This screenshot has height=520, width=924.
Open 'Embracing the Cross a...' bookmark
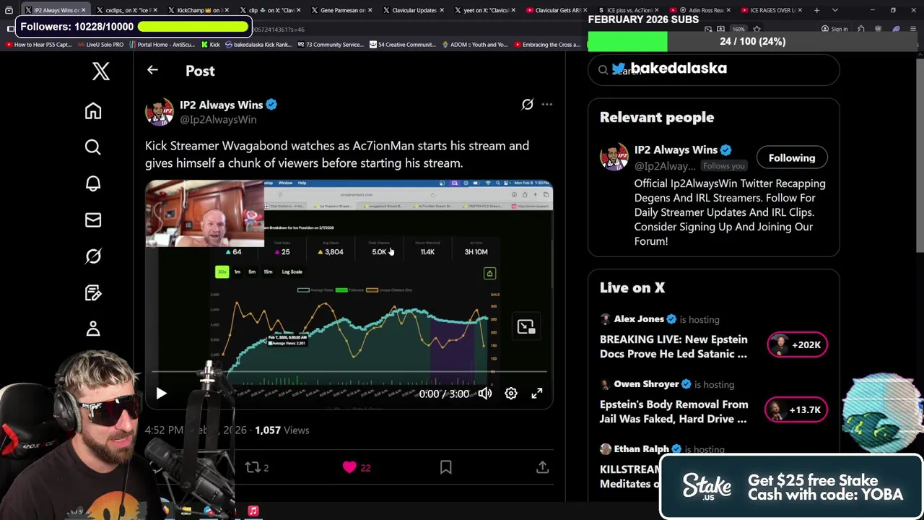[546, 45]
